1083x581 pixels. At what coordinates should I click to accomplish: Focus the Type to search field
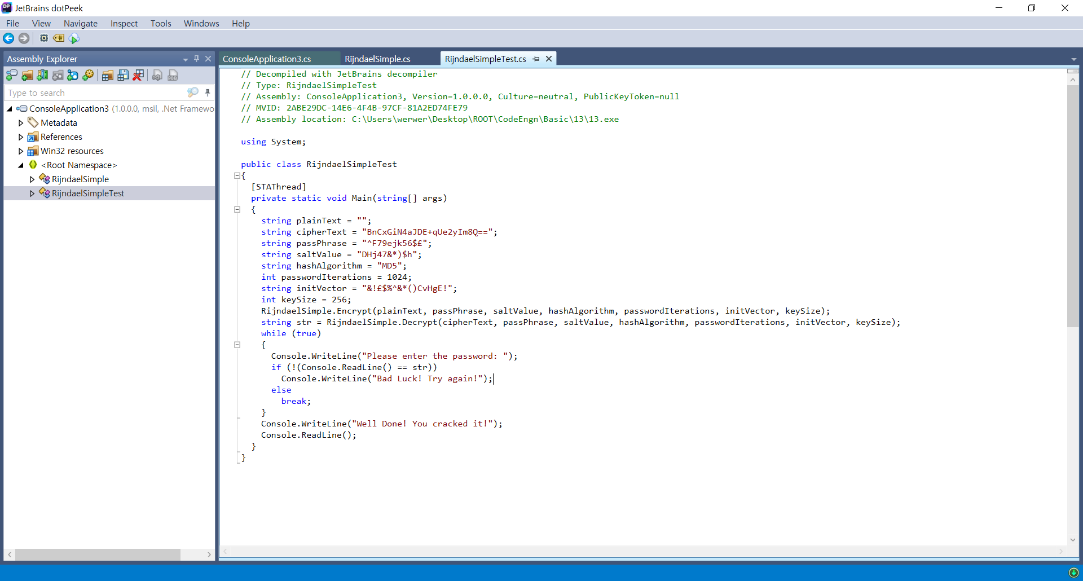pyautogui.click(x=96, y=93)
